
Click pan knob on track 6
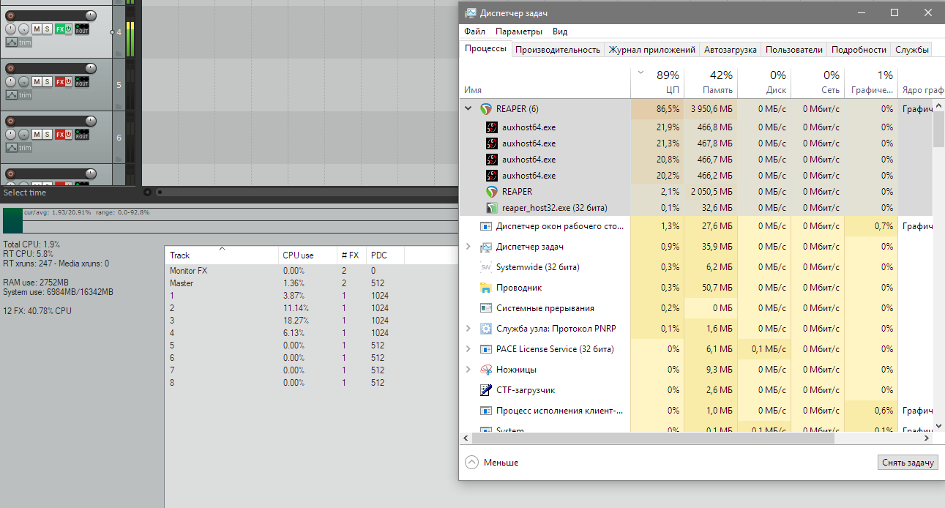pos(10,134)
